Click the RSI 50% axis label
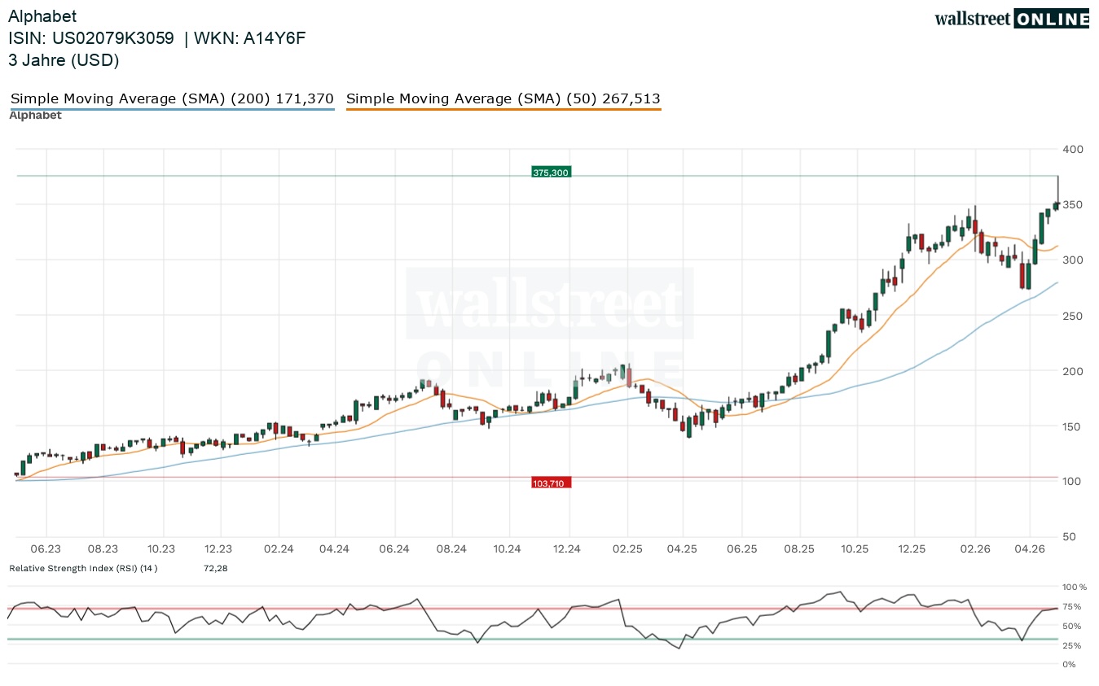 (1072, 626)
